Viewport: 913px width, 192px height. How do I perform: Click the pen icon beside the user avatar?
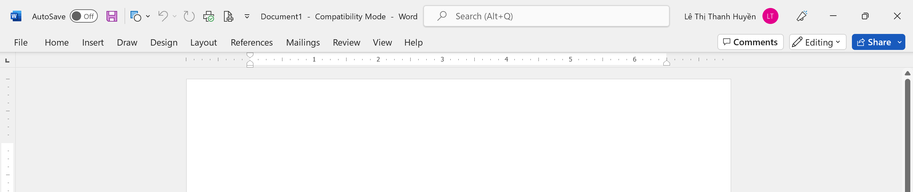point(802,16)
